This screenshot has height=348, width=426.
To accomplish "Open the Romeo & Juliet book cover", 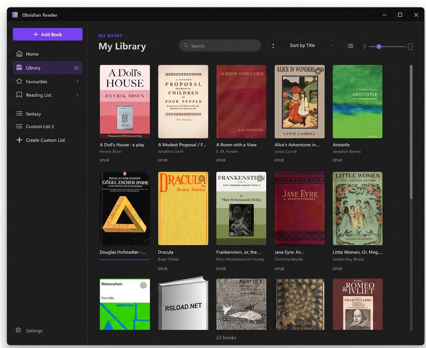I will pyautogui.click(x=358, y=304).
